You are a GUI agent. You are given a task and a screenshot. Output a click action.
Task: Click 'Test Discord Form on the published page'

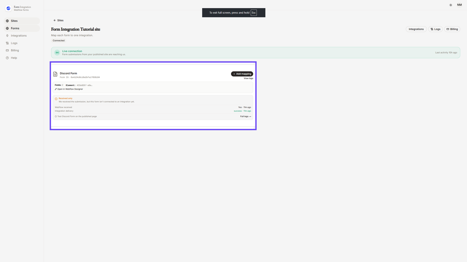click(77, 116)
